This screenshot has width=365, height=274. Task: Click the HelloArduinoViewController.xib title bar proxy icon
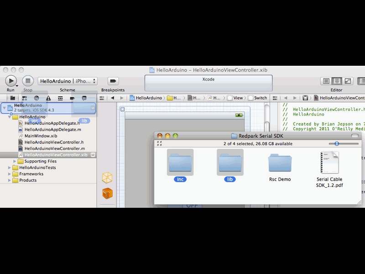pos(152,70)
